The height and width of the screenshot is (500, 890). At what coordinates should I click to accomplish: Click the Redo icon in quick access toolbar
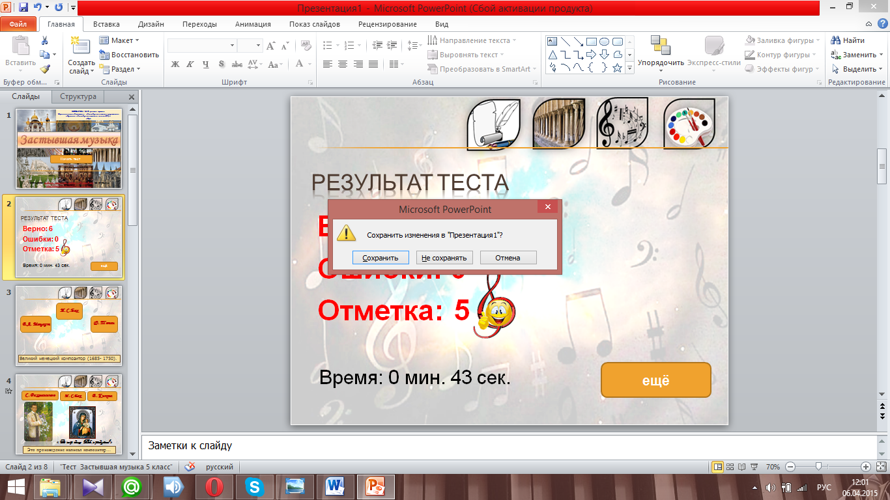coord(59,8)
